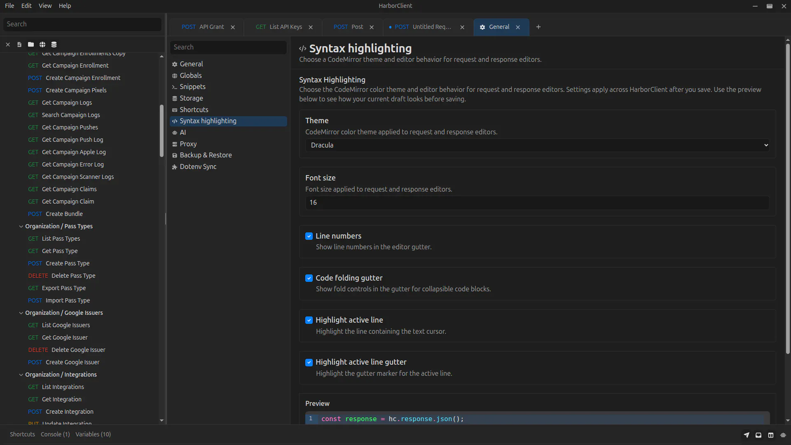
Task: Click the Font size input showing 16
Action: pyautogui.click(x=537, y=203)
